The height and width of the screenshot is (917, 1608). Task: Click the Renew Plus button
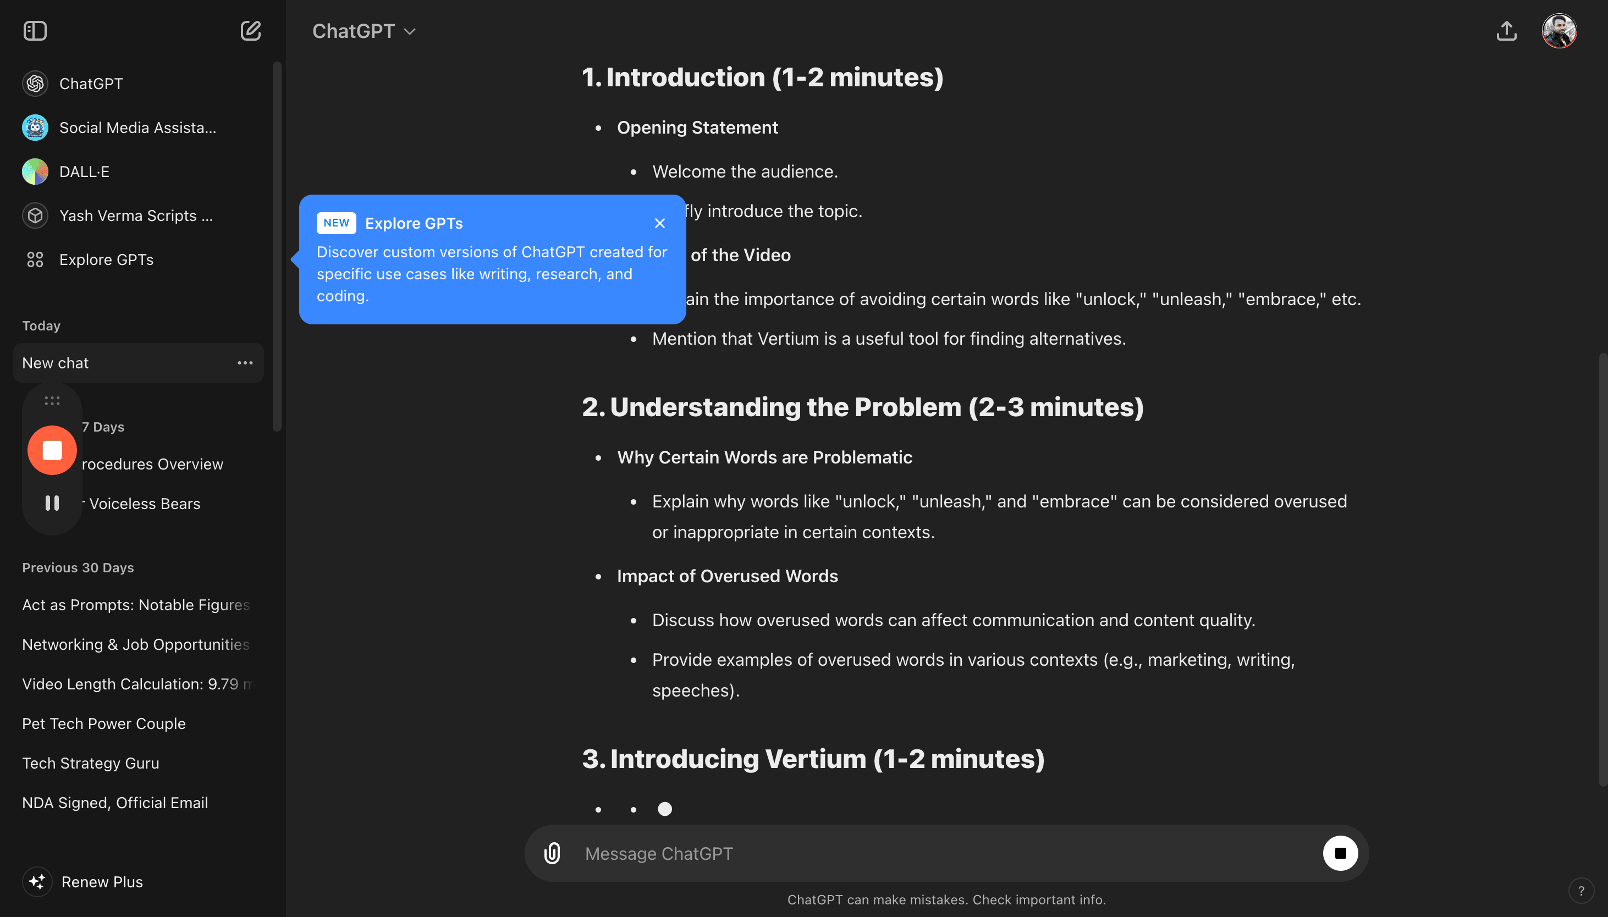tap(139, 882)
